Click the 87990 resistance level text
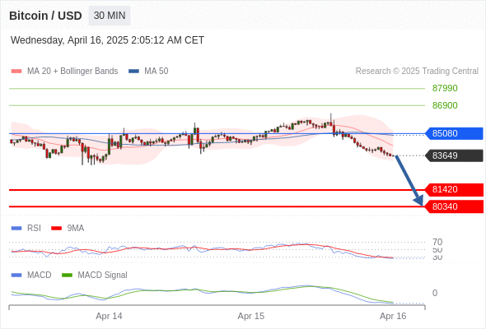 445,88
